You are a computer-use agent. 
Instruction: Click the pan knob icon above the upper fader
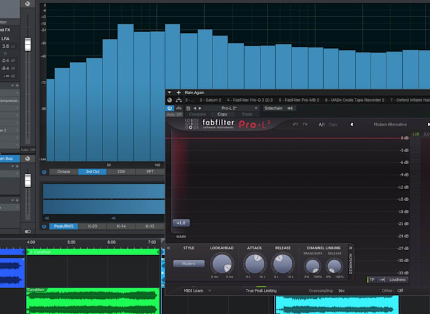point(27,3)
